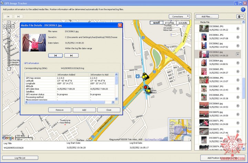Image resolution: width=248 pixels, height=163 pixels.
Task: Switch to the hybrid map view tab
Action: click(x=183, y=23)
